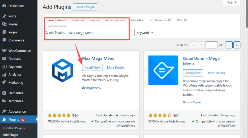
Task: Click the Upload Plugin button
Action: tap(85, 7)
